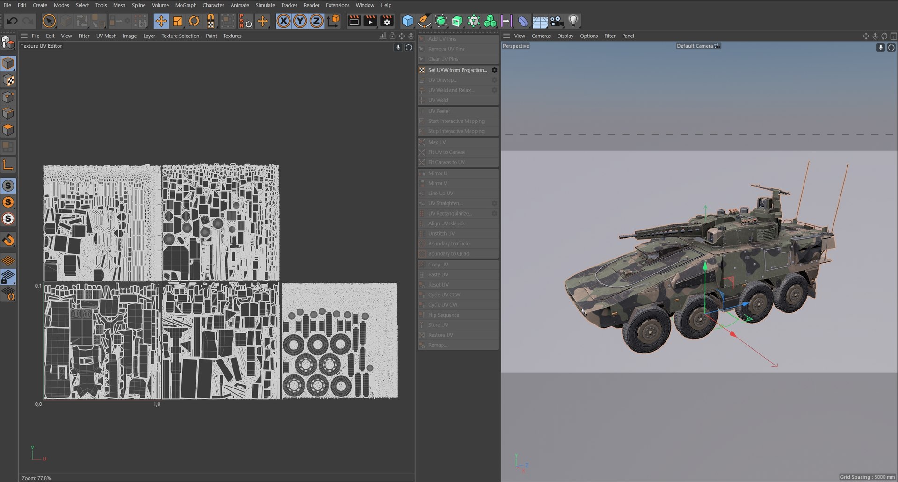Screen dimensions: 898x482
Task: Add a Cube primitive object
Action: pos(408,21)
